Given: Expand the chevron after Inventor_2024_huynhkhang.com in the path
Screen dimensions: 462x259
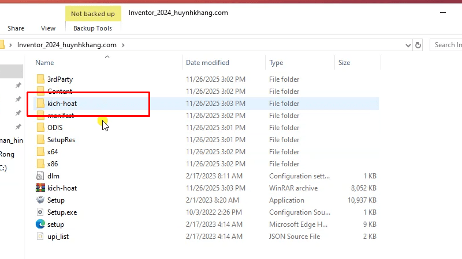Looking at the screenshot, I should tap(123, 45).
